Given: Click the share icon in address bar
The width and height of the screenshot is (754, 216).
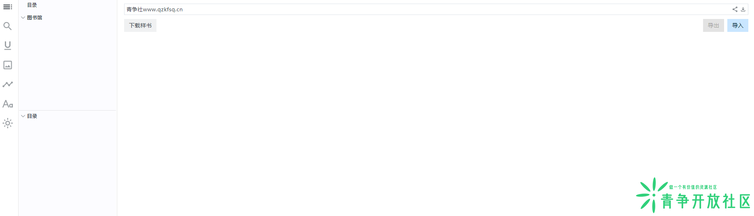Looking at the screenshot, I should 735,9.
